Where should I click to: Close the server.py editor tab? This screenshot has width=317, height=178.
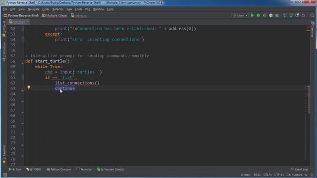pos(28,22)
